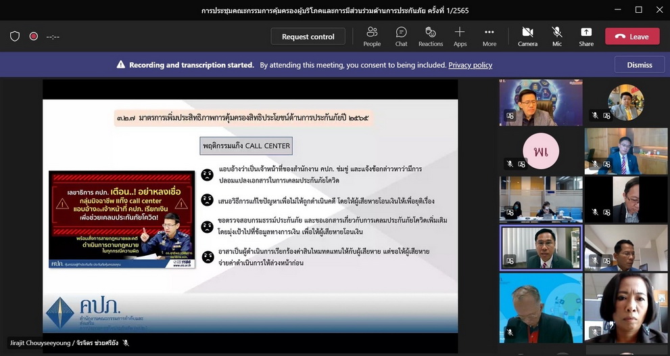Toggle the Camera on
The image size is (670, 356).
pos(527,36)
